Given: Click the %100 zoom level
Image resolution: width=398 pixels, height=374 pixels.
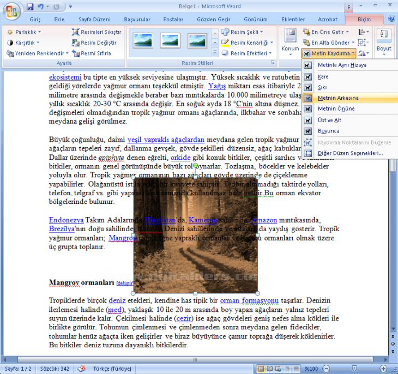Looking at the screenshot, I should 311,369.
